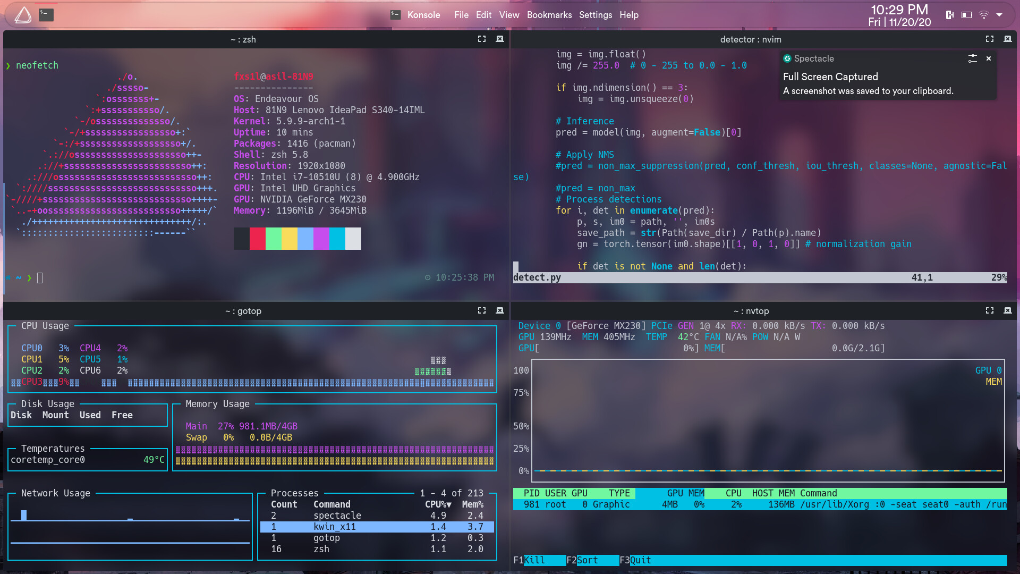This screenshot has width=1020, height=574.
Task: Toggle maximize on the nvim detector pane
Action: click(x=990, y=39)
